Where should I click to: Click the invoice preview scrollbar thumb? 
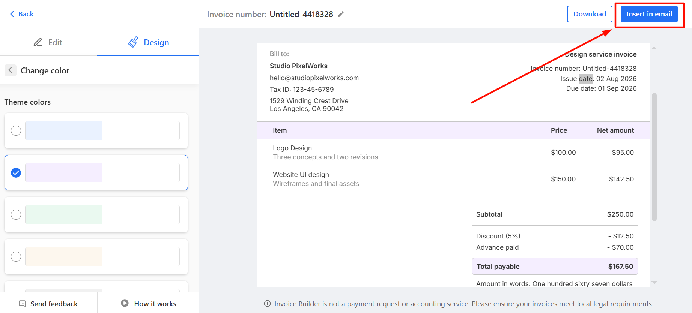[x=654, y=157]
